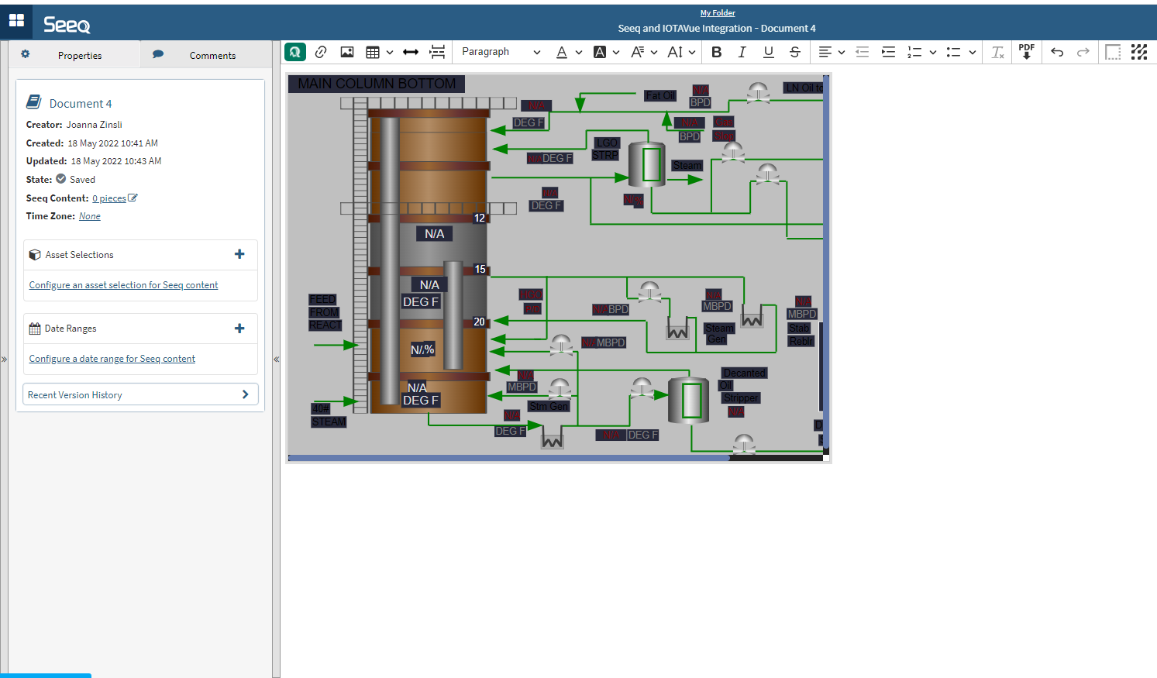Screen dimensions: 1157x678
Task: Click Configure an asset selection link
Action: coord(123,285)
